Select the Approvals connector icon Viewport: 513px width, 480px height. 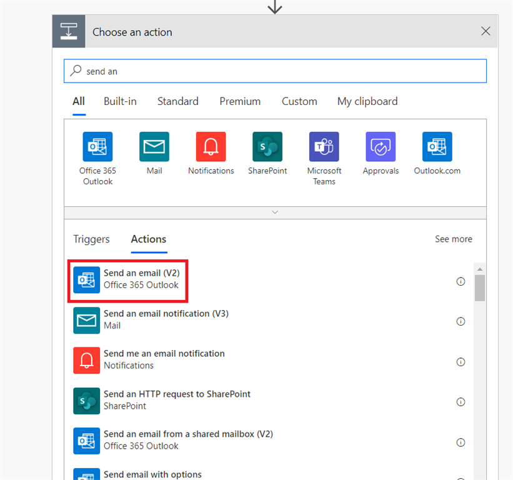pyautogui.click(x=381, y=147)
